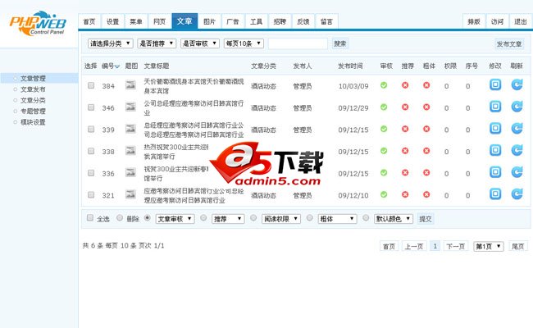Open the modify icon for article 338
533x328 pixels.
495,150
